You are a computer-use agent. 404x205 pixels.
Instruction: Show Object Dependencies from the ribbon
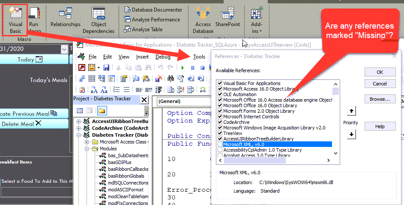point(99,20)
